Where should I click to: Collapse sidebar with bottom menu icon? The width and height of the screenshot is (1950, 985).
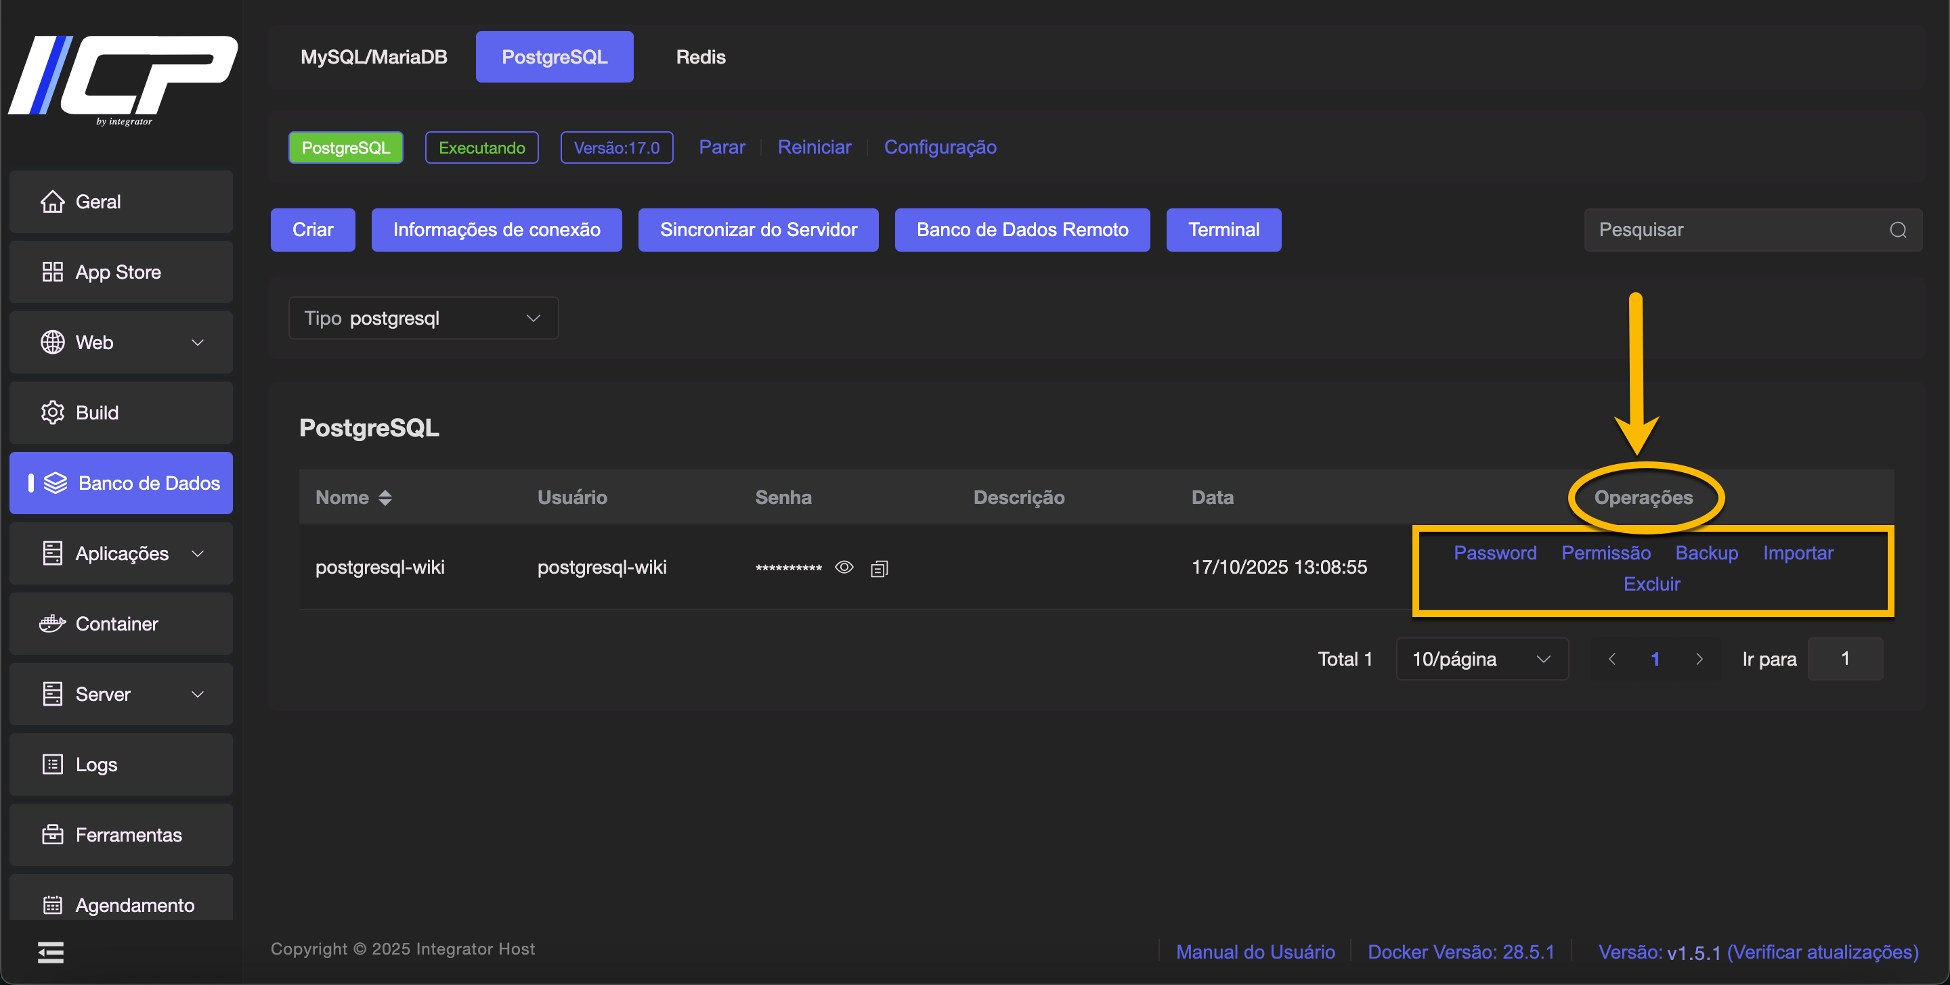coord(51,952)
